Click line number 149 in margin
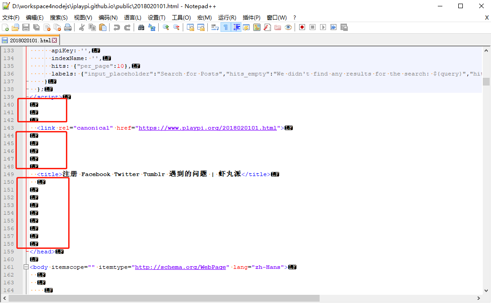This screenshot has width=491, height=303. click(x=9, y=174)
